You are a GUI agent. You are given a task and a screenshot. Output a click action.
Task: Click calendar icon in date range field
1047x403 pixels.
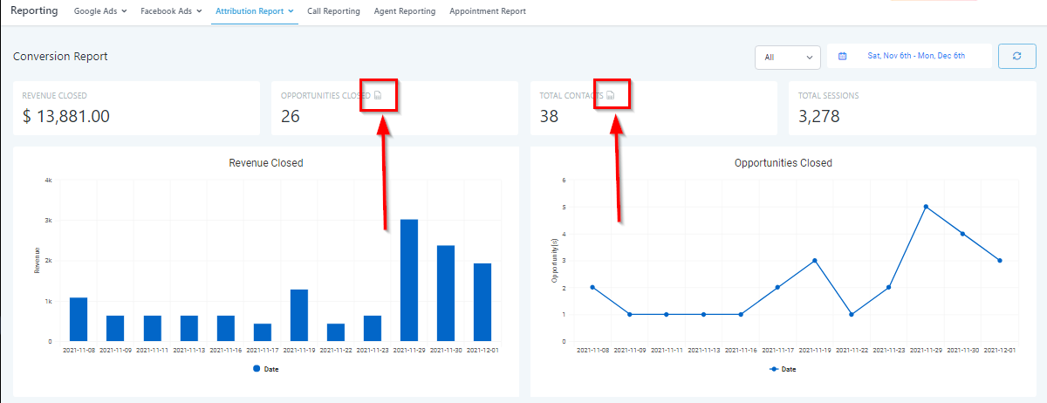coord(842,56)
